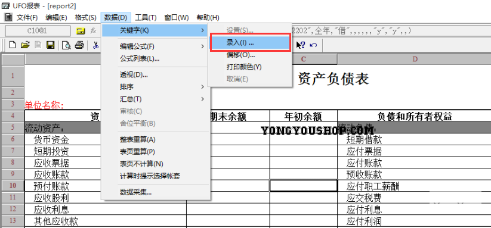Select row 6 header
491x228 pixels.
13,140
